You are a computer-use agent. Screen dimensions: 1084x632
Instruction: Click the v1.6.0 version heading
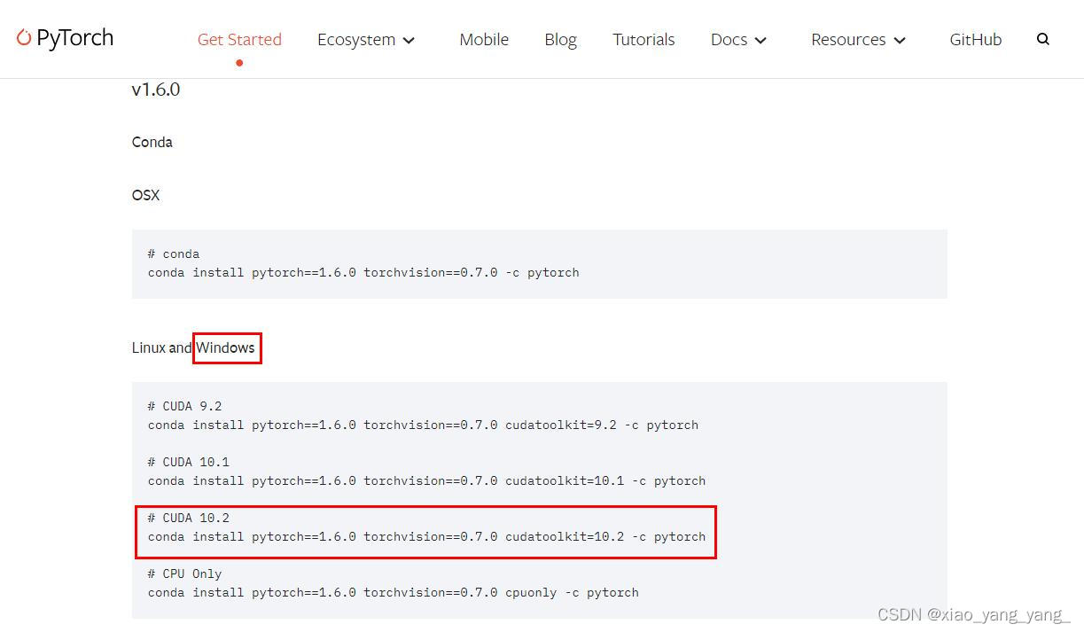tap(156, 90)
